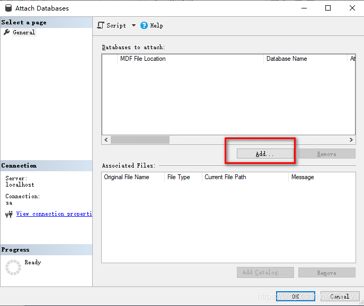This screenshot has height=306, width=364.
Task: Close the Attach Databases dialog
Action: (x=352, y=8)
